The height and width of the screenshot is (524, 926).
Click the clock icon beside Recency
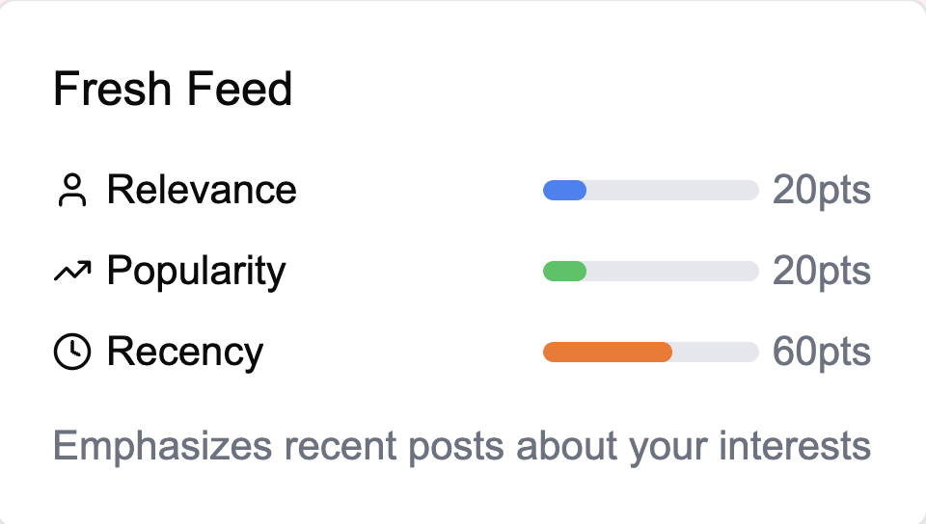click(71, 354)
